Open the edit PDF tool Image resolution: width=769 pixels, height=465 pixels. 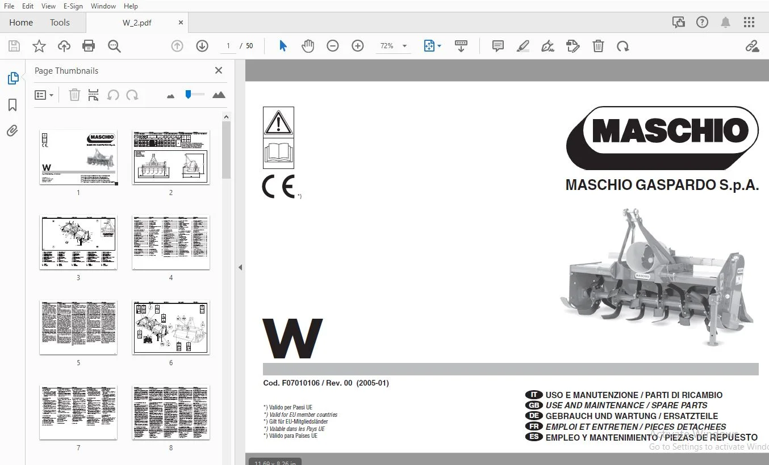573,46
